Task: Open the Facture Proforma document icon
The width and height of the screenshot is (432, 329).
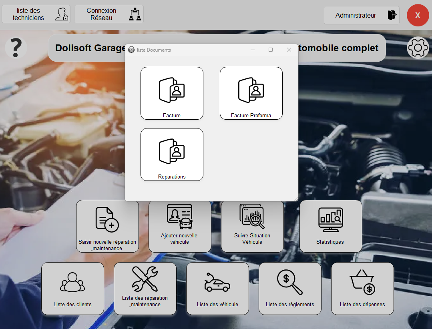Action: (251, 93)
